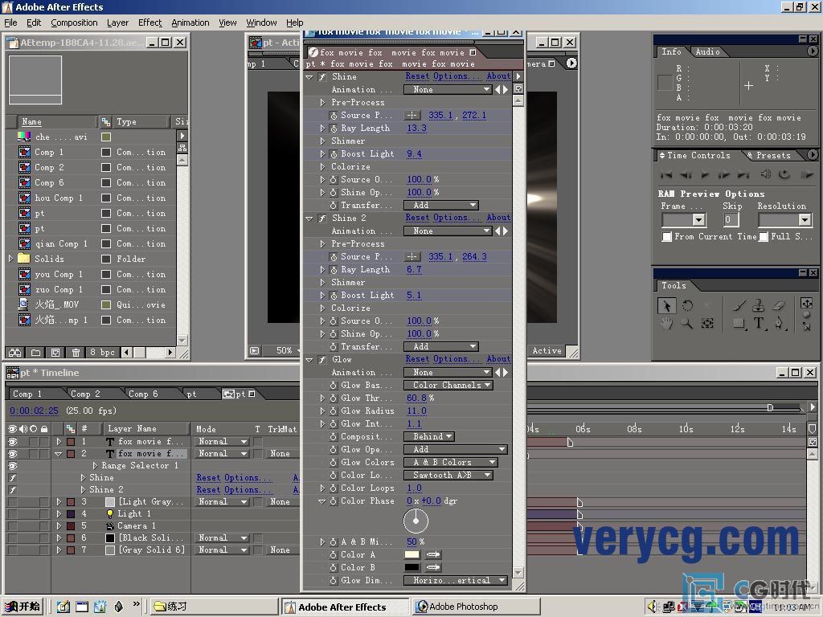Screen dimensions: 823x617
Task: Click Reset link for Shine effect
Action: coord(417,76)
